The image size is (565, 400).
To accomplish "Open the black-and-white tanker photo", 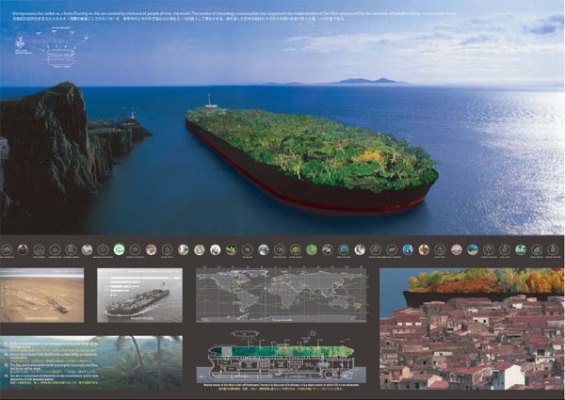I will 139,296.
